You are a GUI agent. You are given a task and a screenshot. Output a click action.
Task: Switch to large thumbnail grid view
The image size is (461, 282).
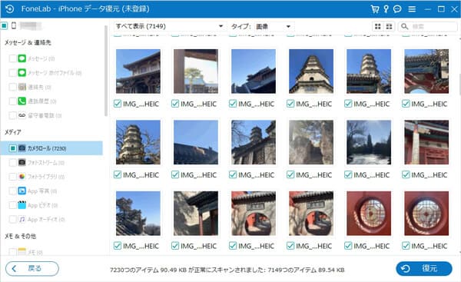point(378,26)
